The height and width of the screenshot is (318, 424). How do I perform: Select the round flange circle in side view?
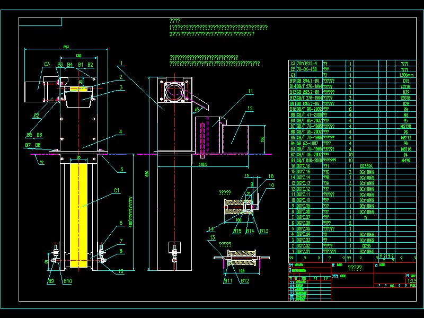(174, 91)
